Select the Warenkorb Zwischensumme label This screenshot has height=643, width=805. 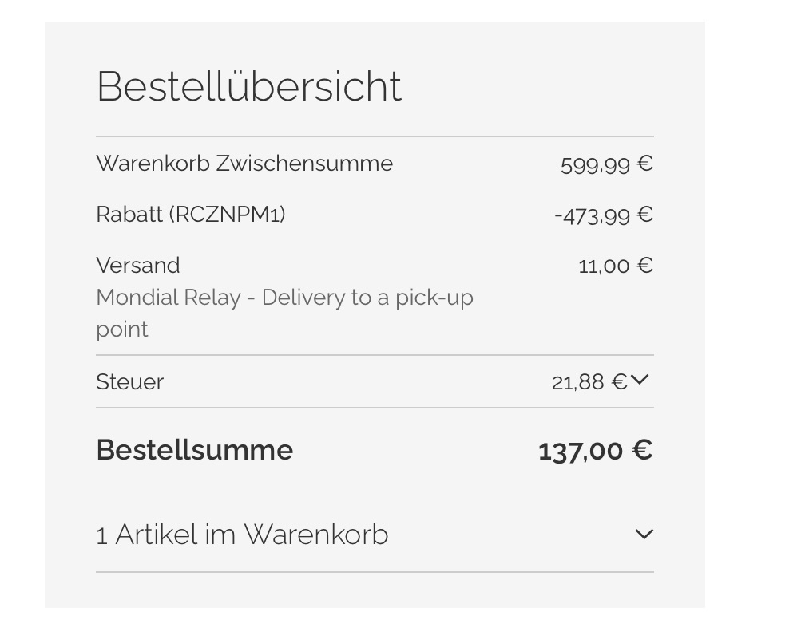point(244,164)
